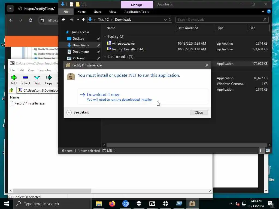279x209 pixels.
Task: Select Quick access in the navigation pane
Action: [x=80, y=32]
